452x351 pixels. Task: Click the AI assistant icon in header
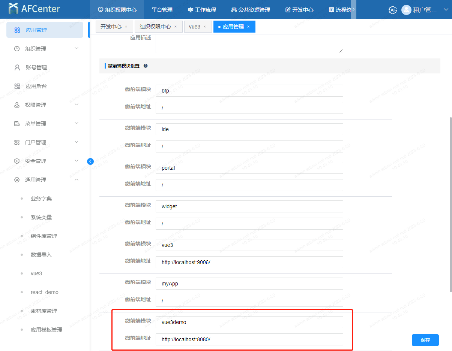pyautogui.click(x=392, y=10)
